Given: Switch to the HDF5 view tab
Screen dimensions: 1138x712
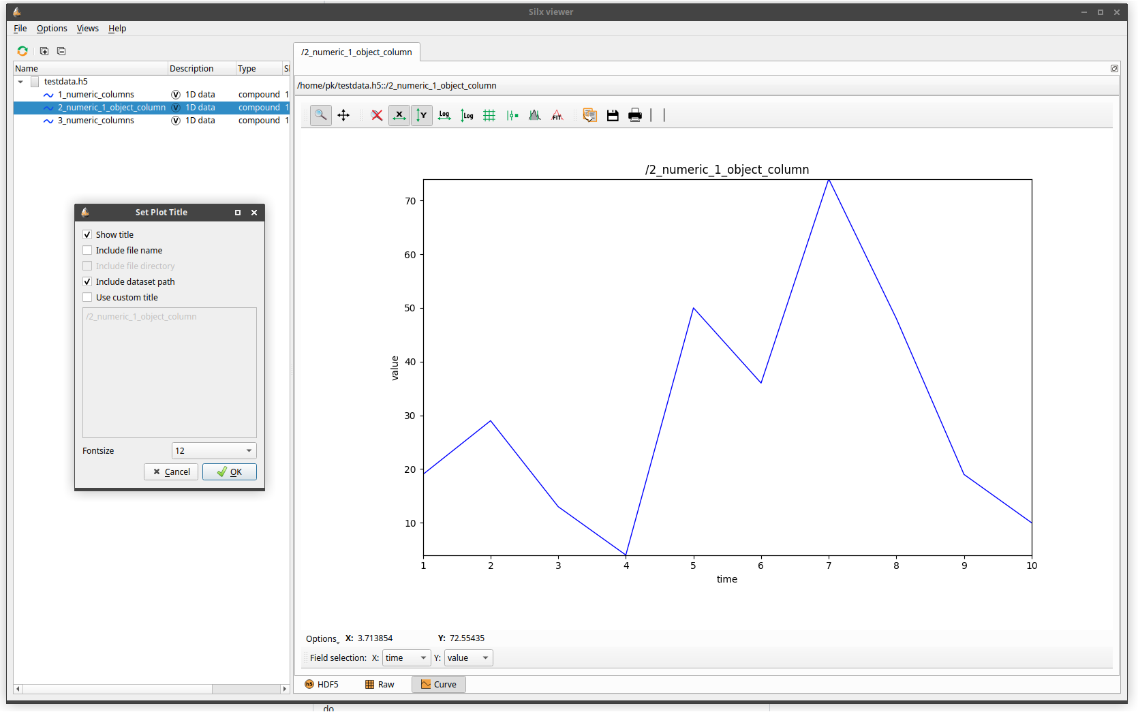Looking at the screenshot, I should pyautogui.click(x=322, y=684).
